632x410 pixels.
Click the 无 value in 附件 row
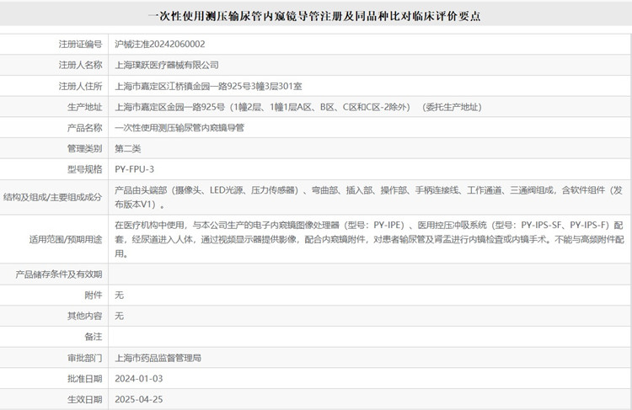click(119, 296)
